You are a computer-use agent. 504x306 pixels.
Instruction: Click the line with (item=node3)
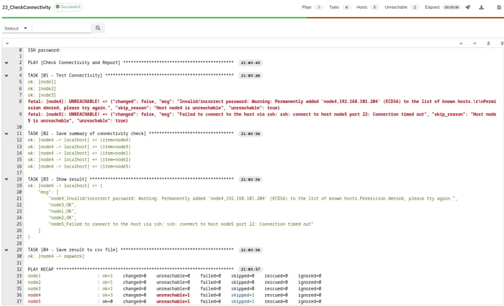pos(79,147)
